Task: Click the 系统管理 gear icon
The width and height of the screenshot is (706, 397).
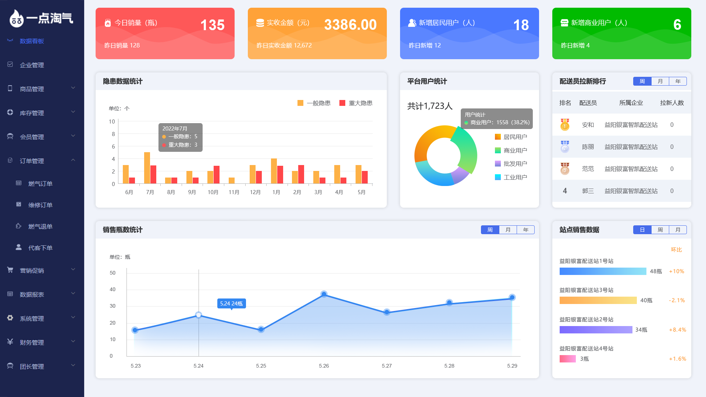Action: click(x=10, y=318)
